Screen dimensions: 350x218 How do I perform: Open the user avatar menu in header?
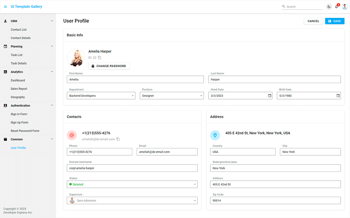[x=345, y=7]
